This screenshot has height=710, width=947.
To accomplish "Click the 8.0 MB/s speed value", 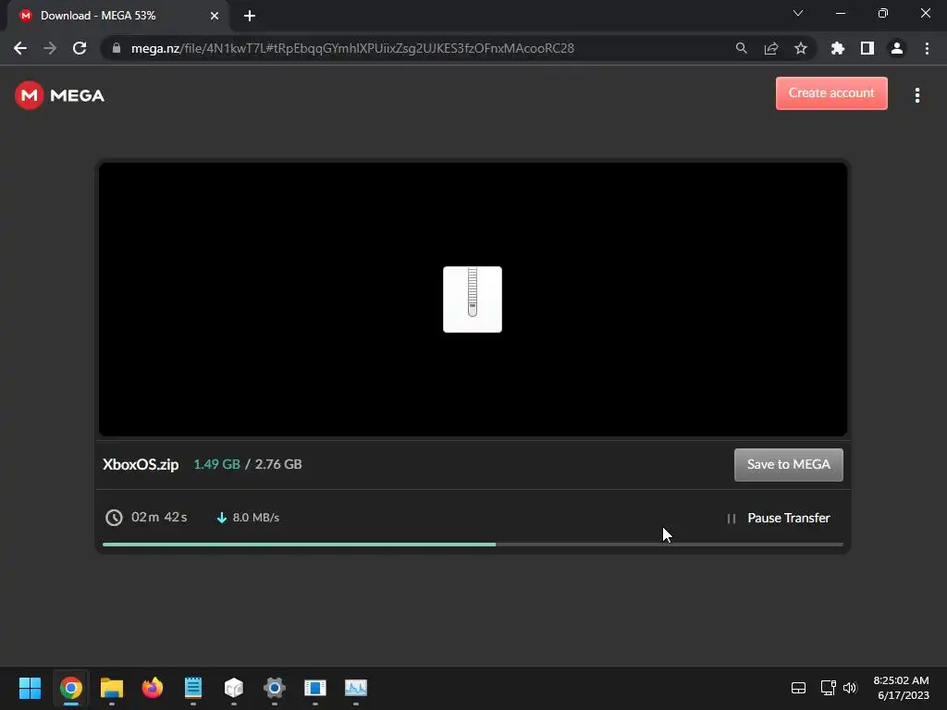I will (256, 518).
